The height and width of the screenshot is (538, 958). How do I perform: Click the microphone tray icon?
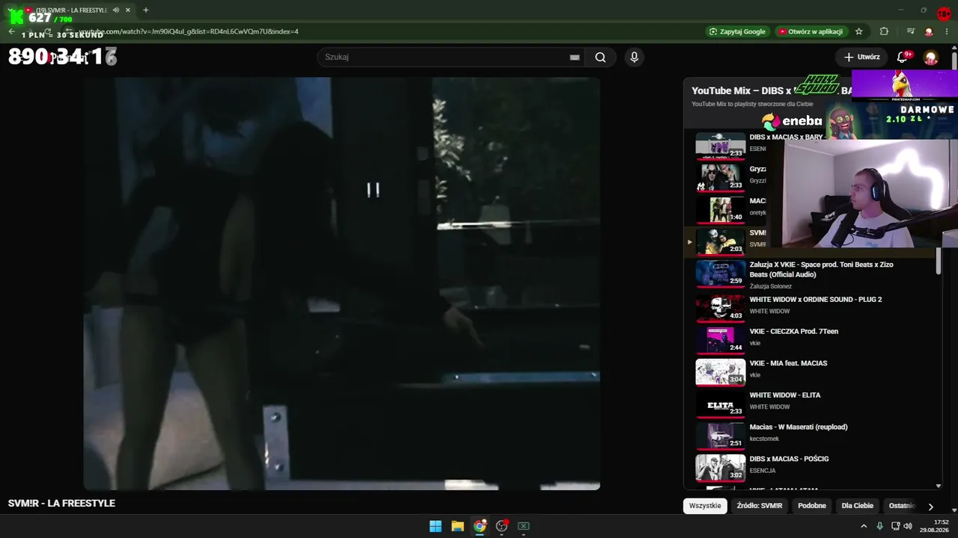tap(879, 526)
